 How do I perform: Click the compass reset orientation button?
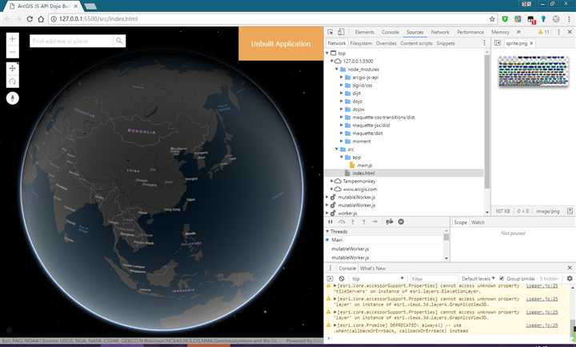(13, 98)
